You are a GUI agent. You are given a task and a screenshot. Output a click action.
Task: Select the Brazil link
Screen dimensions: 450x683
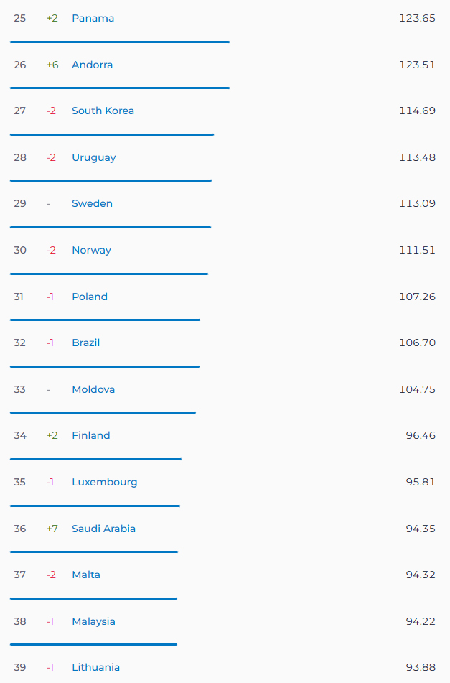coord(85,343)
